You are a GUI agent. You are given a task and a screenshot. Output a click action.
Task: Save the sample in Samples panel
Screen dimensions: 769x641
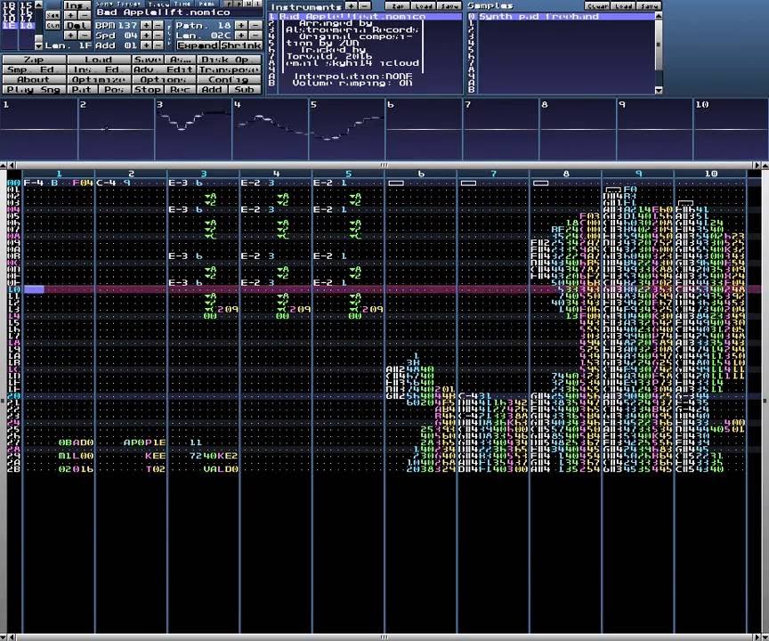pyautogui.click(x=649, y=6)
